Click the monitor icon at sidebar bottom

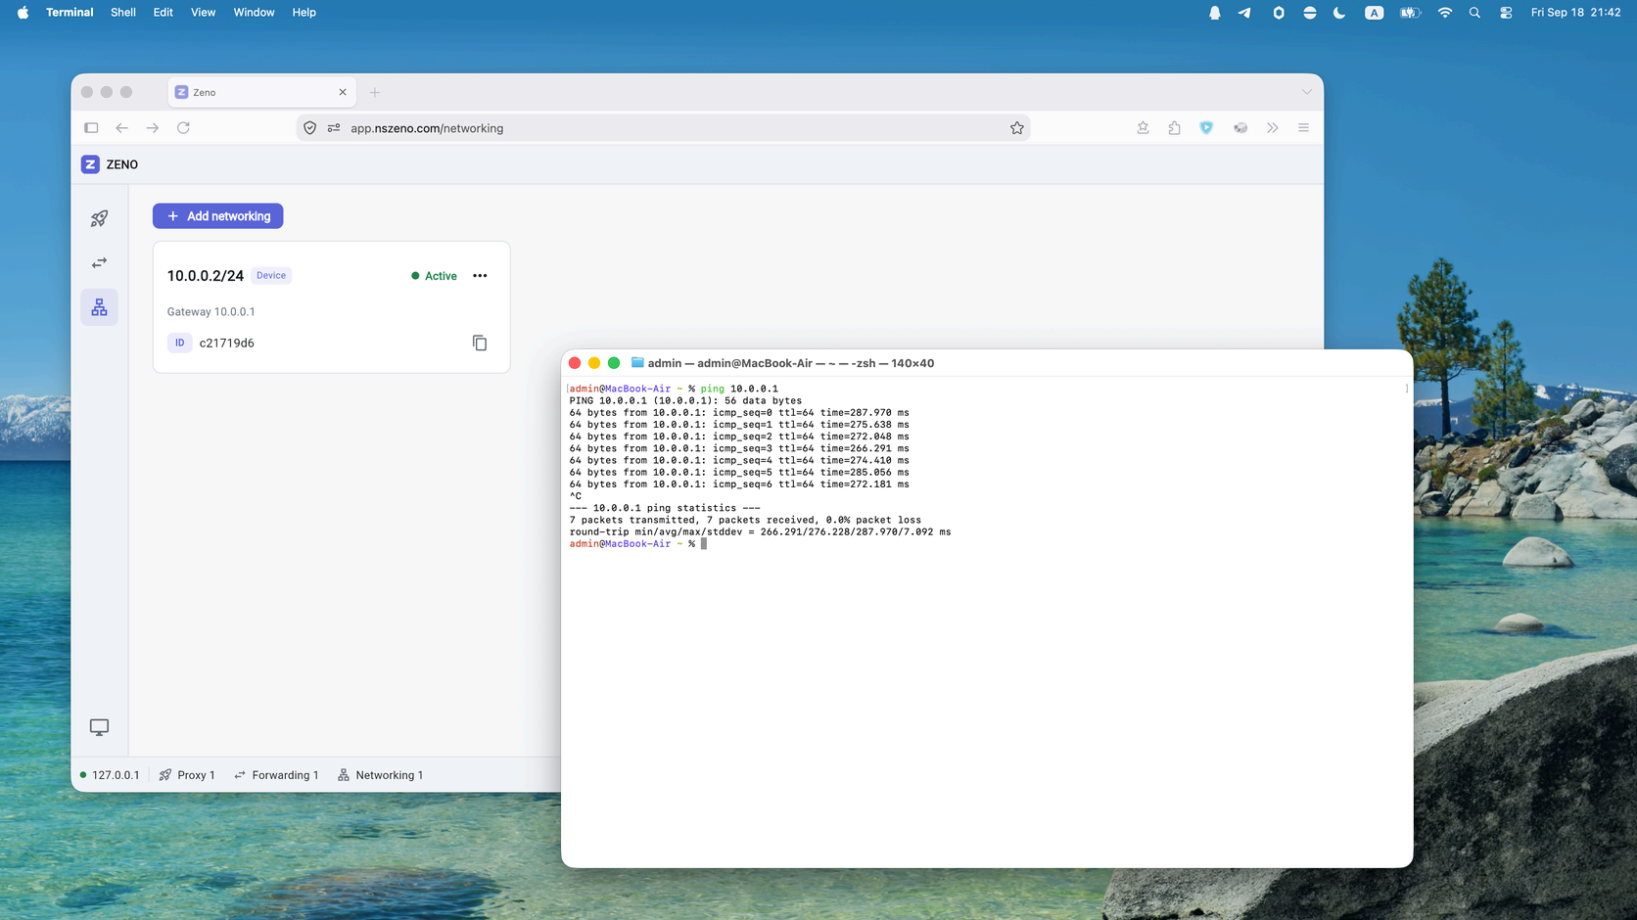point(99,727)
